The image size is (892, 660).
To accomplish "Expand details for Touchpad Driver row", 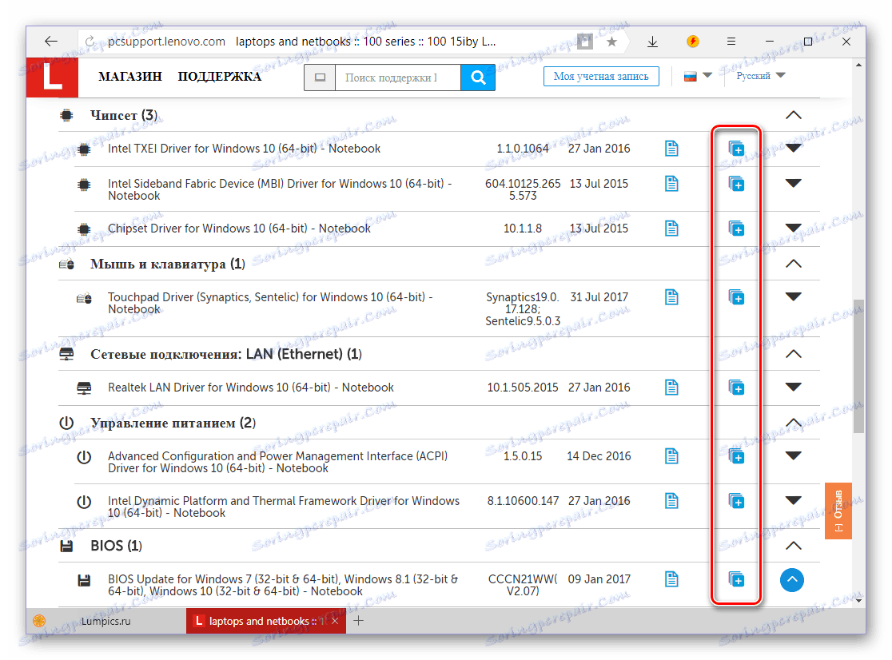I will coord(793,296).
